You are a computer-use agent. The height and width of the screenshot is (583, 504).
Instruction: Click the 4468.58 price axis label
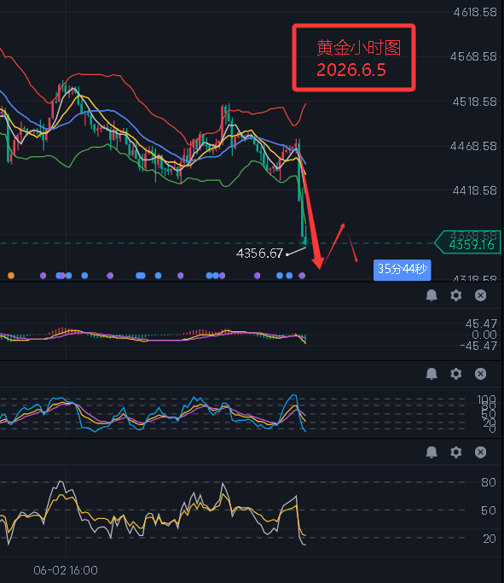click(473, 146)
